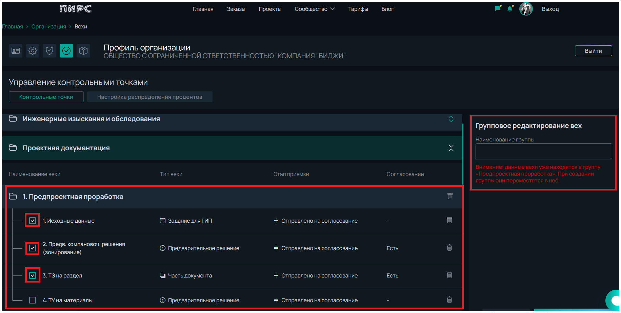Expand «Инженерные изыскания и обследования» section
621x313 pixels.
coord(451,119)
